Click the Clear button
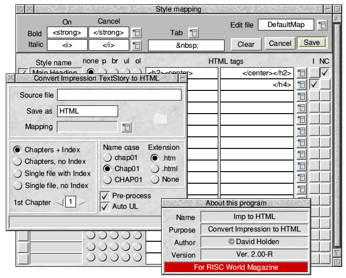This screenshot has height=278, width=346. [246, 44]
